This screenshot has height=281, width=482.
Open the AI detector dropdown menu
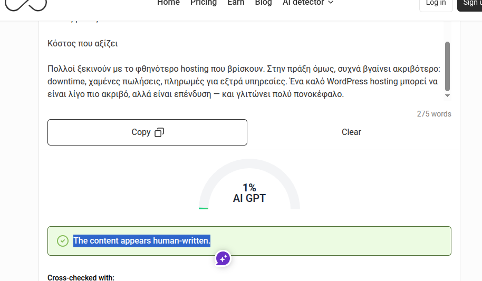308,3
